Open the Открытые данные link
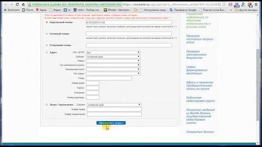 pos(200,132)
